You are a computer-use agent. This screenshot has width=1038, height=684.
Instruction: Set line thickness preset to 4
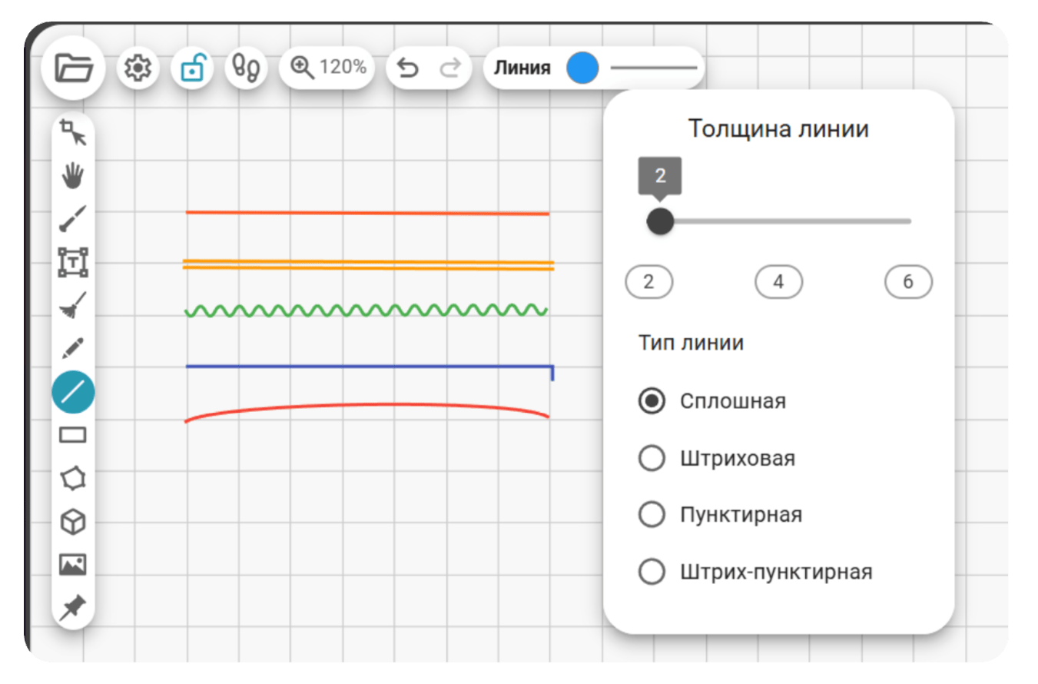coord(778,282)
